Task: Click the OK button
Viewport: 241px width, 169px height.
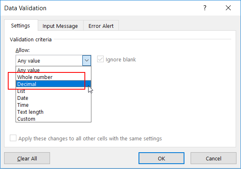Action: click(161, 158)
